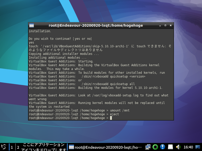Click the 'eject' command text
Image resolution: width=202 pixels, height=151 pixels.
click(x=114, y=114)
